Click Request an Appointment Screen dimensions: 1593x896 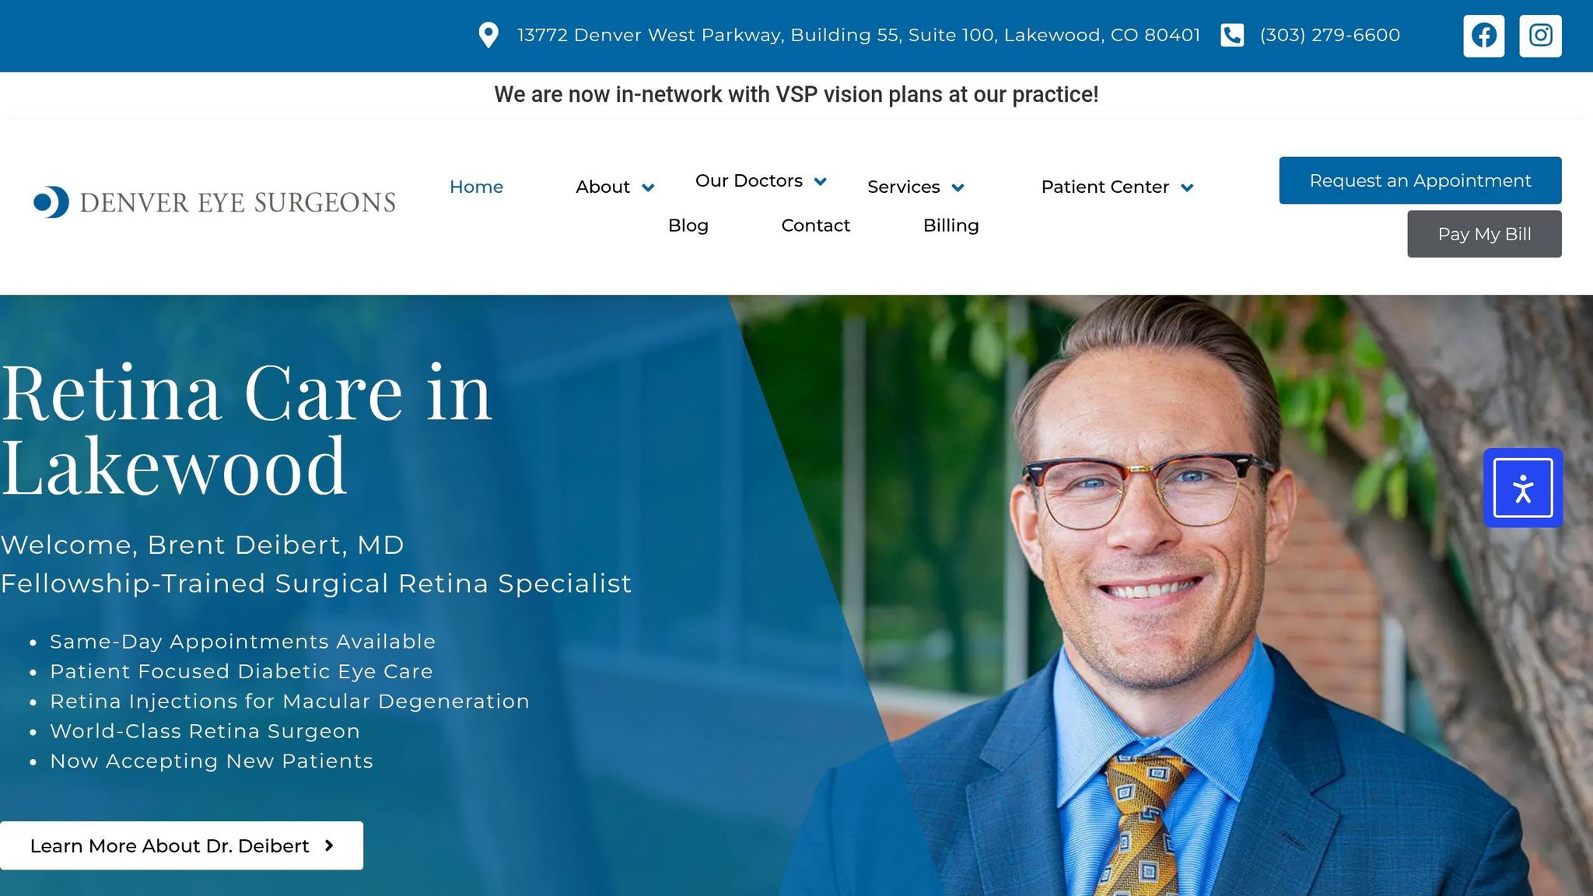point(1420,180)
